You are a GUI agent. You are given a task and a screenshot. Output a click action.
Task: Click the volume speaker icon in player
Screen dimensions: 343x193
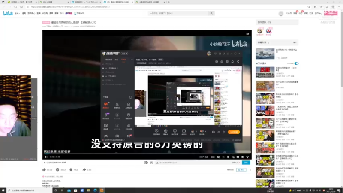(x=223, y=157)
